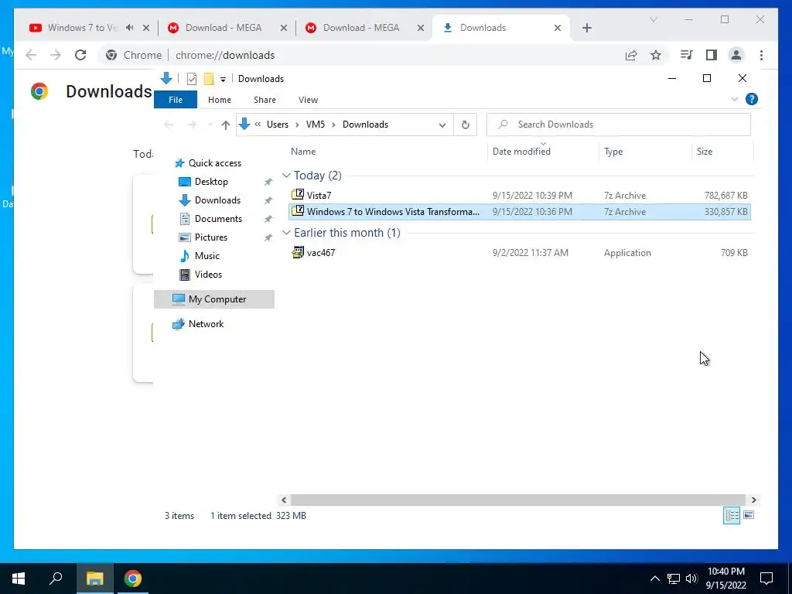Open Documents in navigation pane

[218, 219]
